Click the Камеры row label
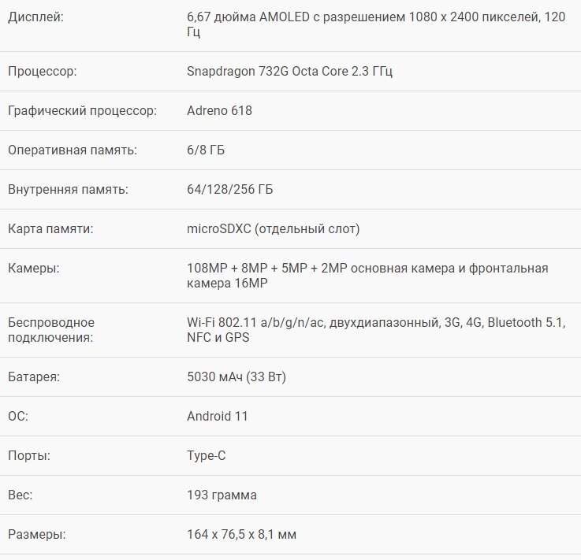581x560 pixels. coord(34,269)
